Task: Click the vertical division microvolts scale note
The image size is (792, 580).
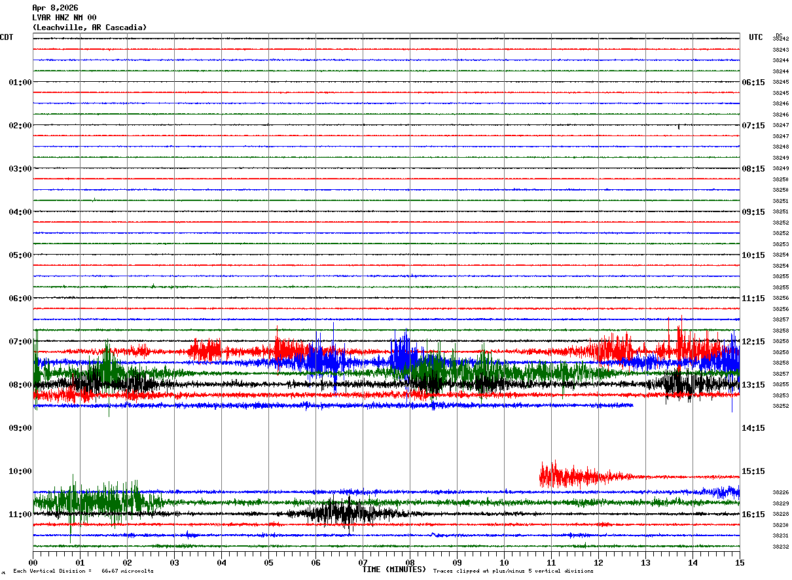Action: tap(83, 571)
